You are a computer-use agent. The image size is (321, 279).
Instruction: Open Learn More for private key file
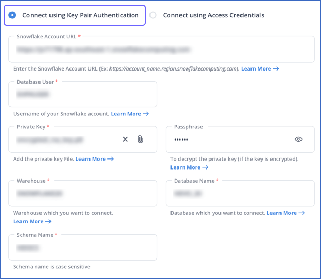(94, 159)
